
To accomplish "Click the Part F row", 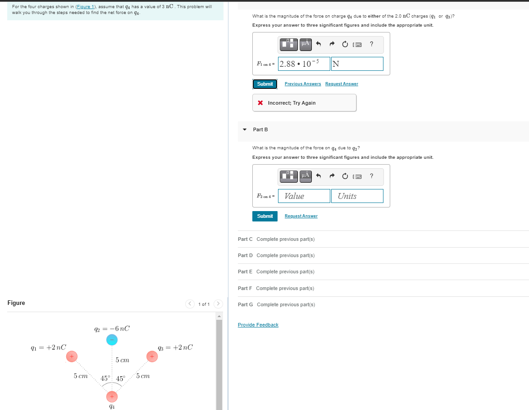I will (x=383, y=288).
